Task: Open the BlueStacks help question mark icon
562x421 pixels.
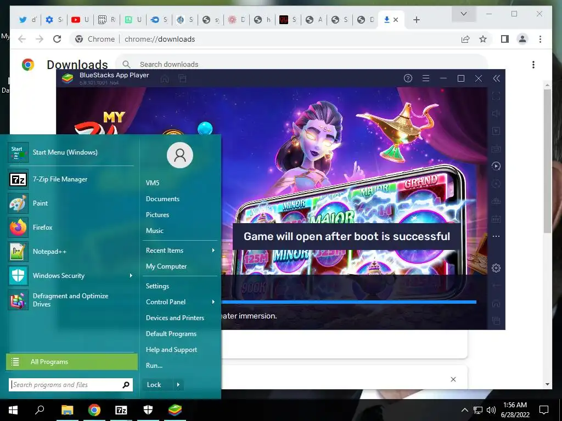Action: tap(408, 78)
